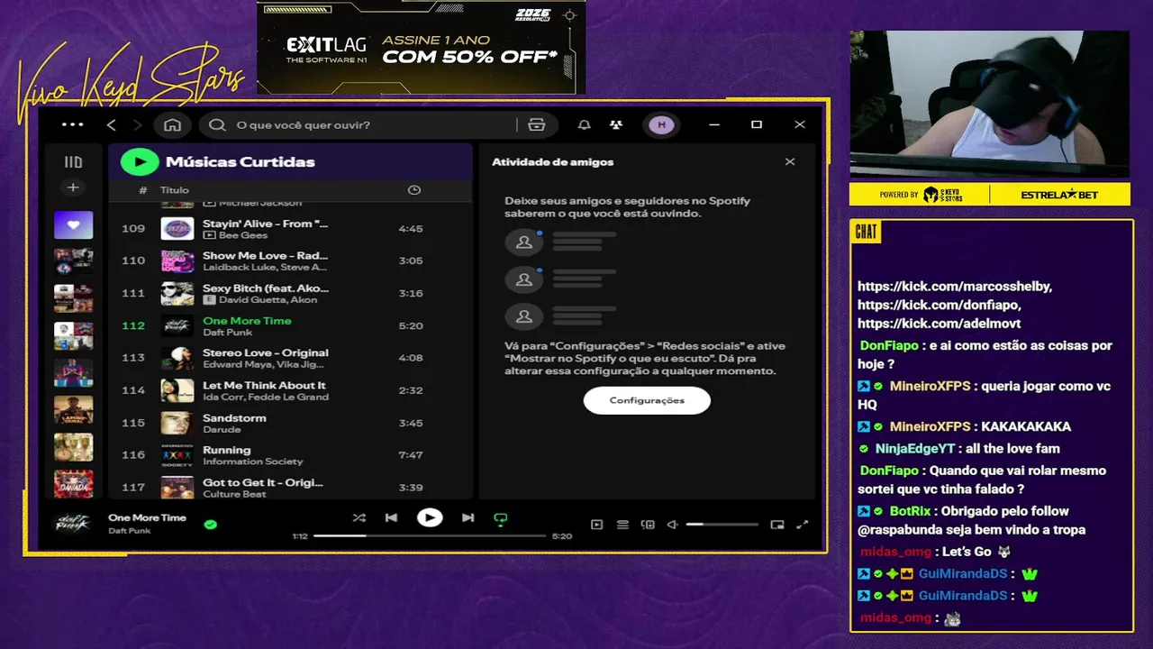1153x649 pixels.
Task: Select track 'Running' by Information Society
Action: 291,455
